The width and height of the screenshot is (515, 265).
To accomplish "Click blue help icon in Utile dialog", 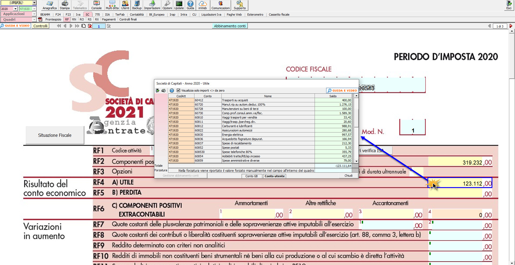I will click(172, 90).
